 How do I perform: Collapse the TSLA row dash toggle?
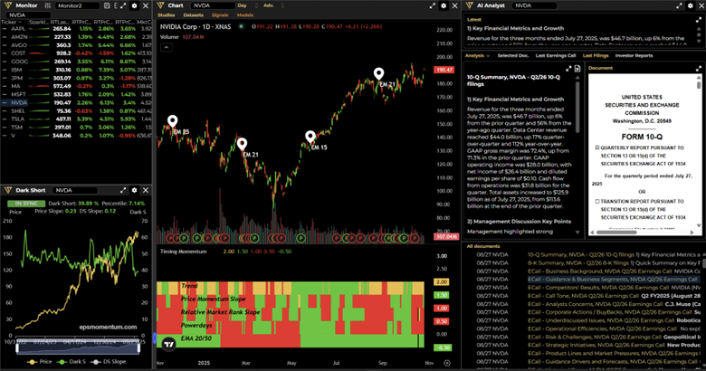click(5, 119)
